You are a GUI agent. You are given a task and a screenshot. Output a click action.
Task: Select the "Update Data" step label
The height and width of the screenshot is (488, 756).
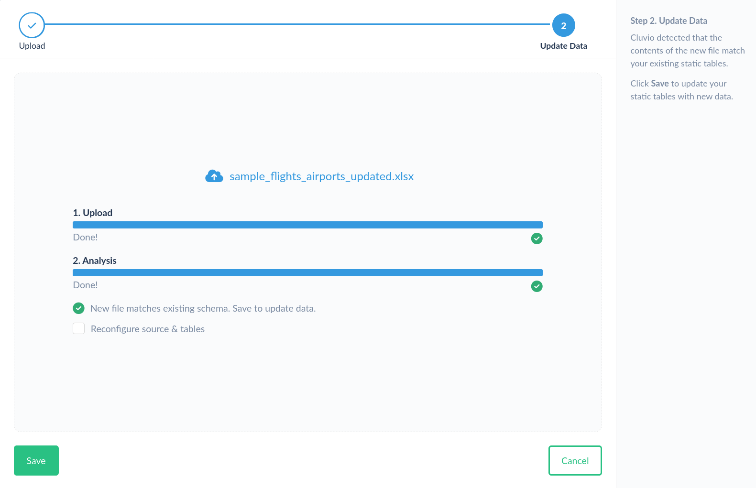point(563,46)
